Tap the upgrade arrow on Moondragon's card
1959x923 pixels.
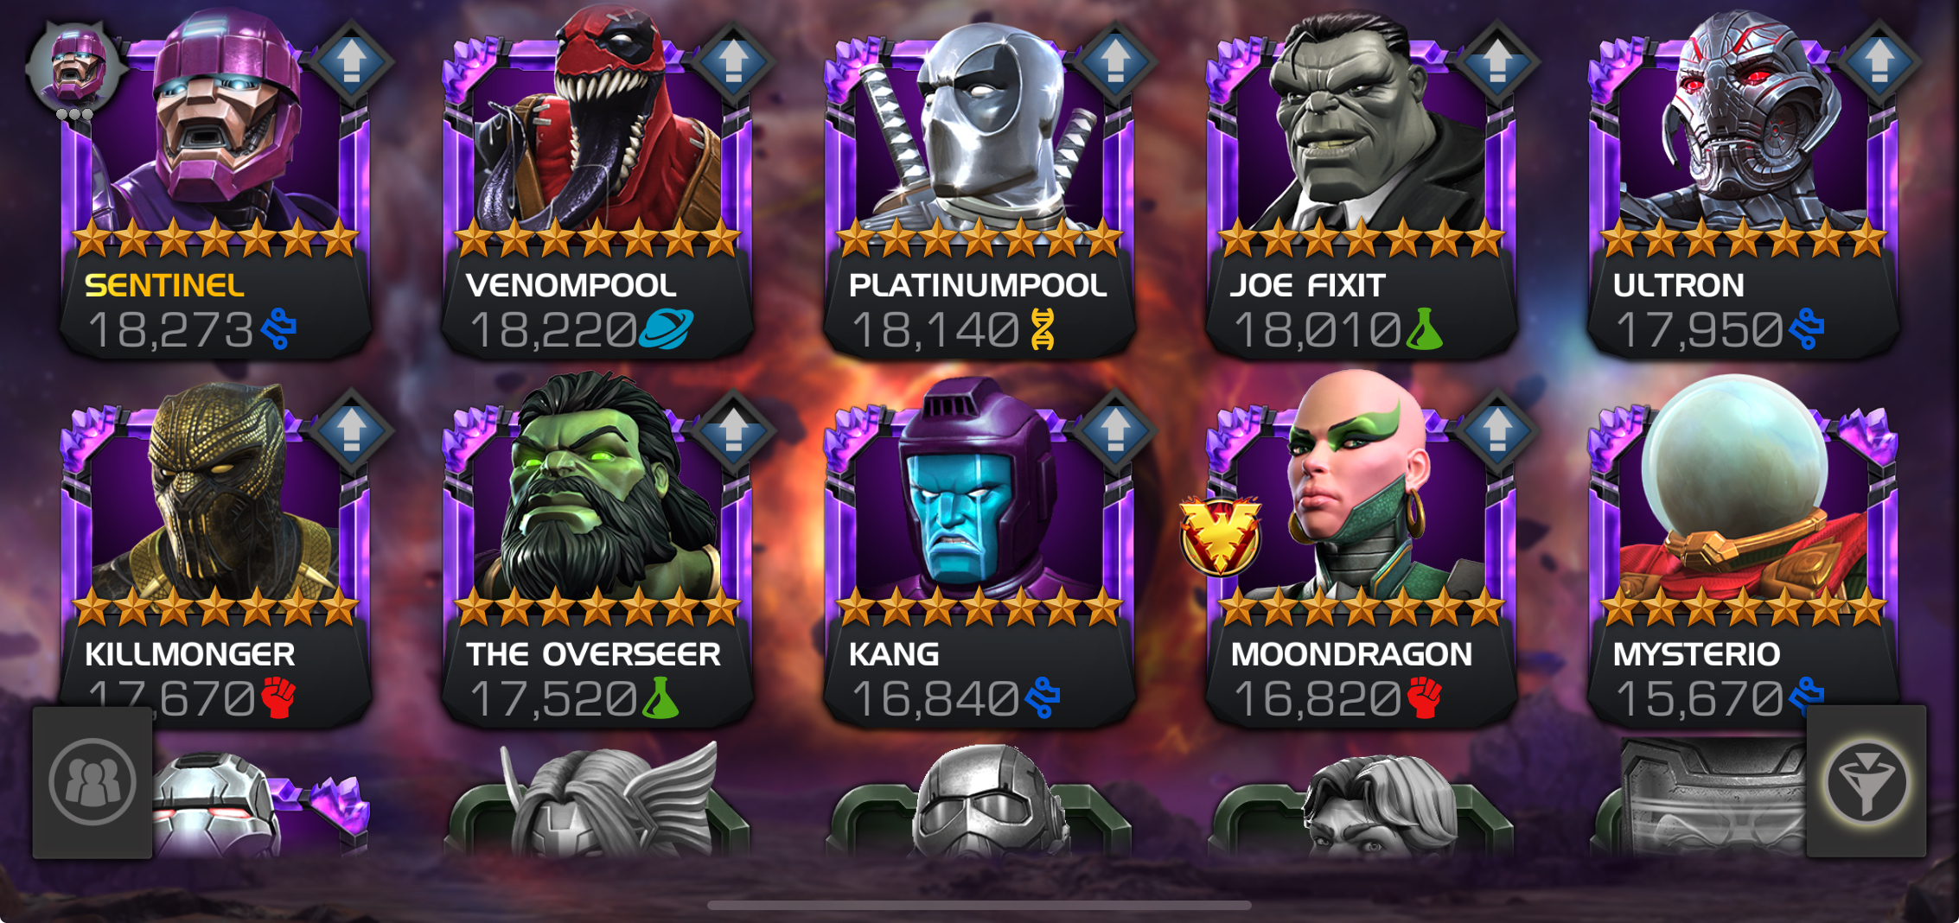1497,430
